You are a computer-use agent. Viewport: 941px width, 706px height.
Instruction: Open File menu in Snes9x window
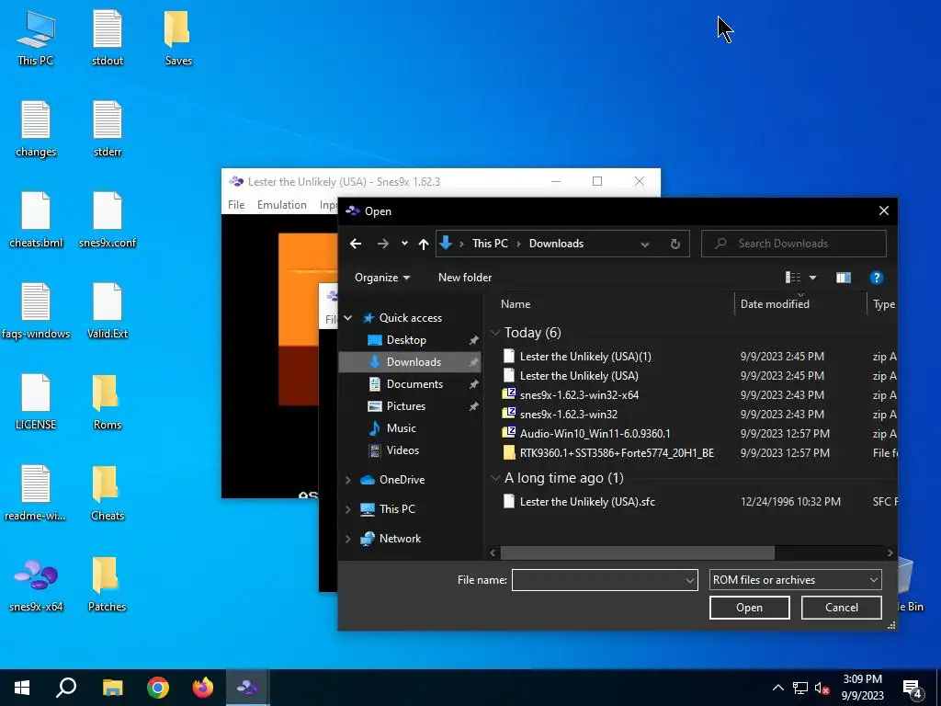click(x=236, y=205)
